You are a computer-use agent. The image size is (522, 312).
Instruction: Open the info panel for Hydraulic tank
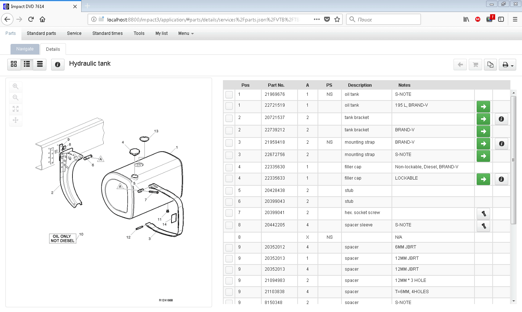58,64
